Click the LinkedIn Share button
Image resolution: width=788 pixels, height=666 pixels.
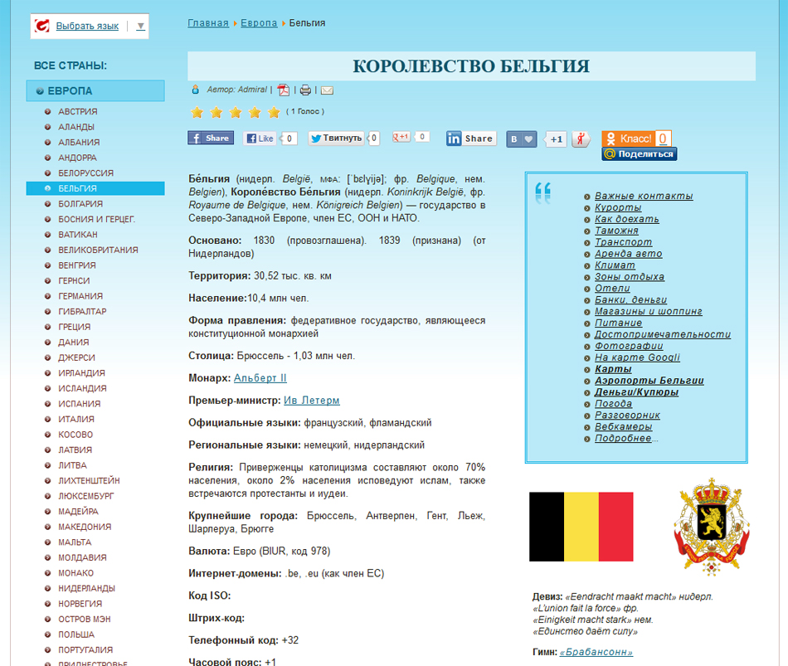point(471,139)
